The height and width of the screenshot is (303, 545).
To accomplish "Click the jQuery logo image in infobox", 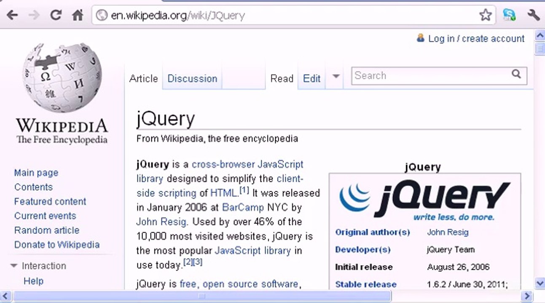I will click(425, 201).
